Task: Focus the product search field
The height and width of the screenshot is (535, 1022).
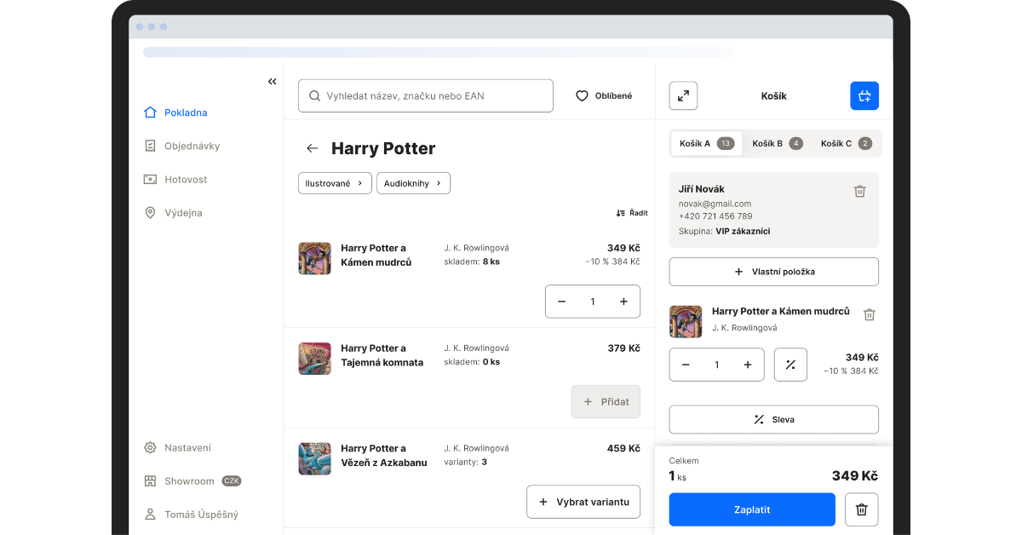Action: click(x=426, y=96)
